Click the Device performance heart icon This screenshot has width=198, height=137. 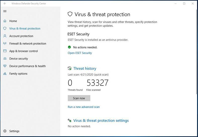tap(5, 66)
